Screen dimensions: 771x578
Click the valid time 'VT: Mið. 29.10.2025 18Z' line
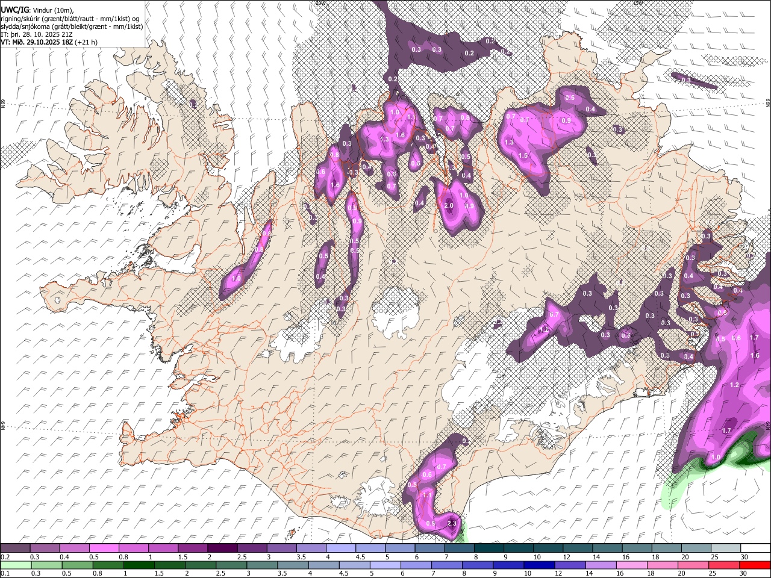(37, 42)
